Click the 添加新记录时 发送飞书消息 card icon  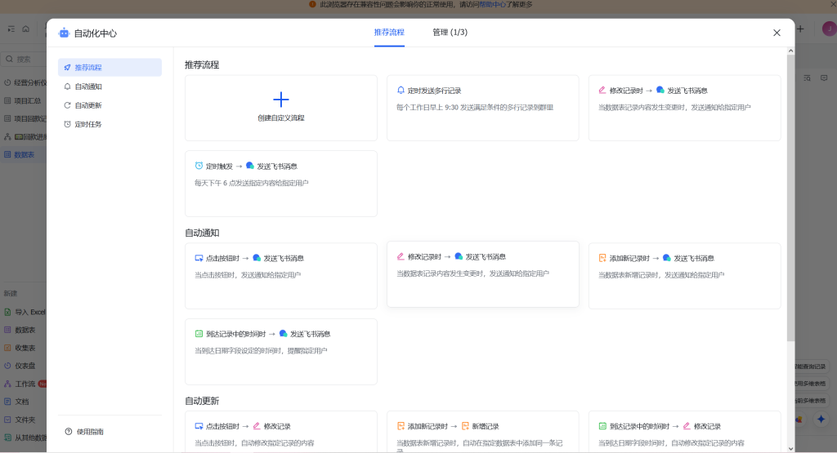602,258
